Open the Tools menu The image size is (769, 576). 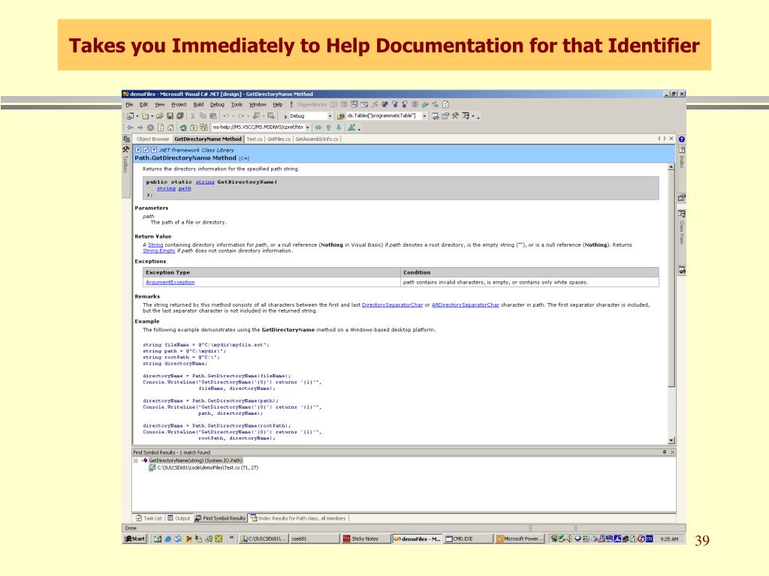pos(237,104)
